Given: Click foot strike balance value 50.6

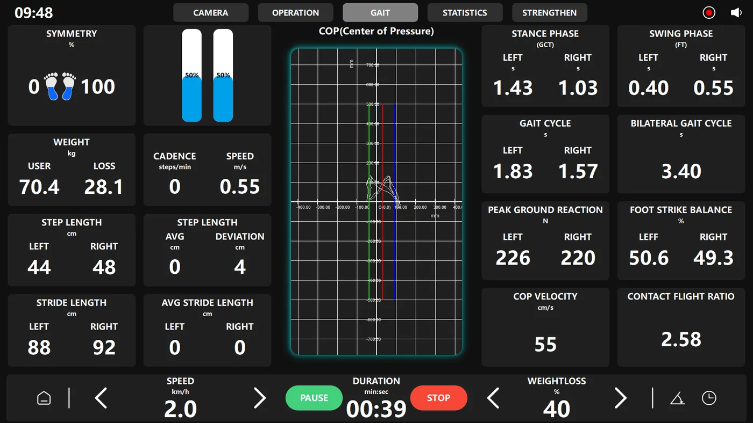Looking at the screenshot, I should 649,258.
